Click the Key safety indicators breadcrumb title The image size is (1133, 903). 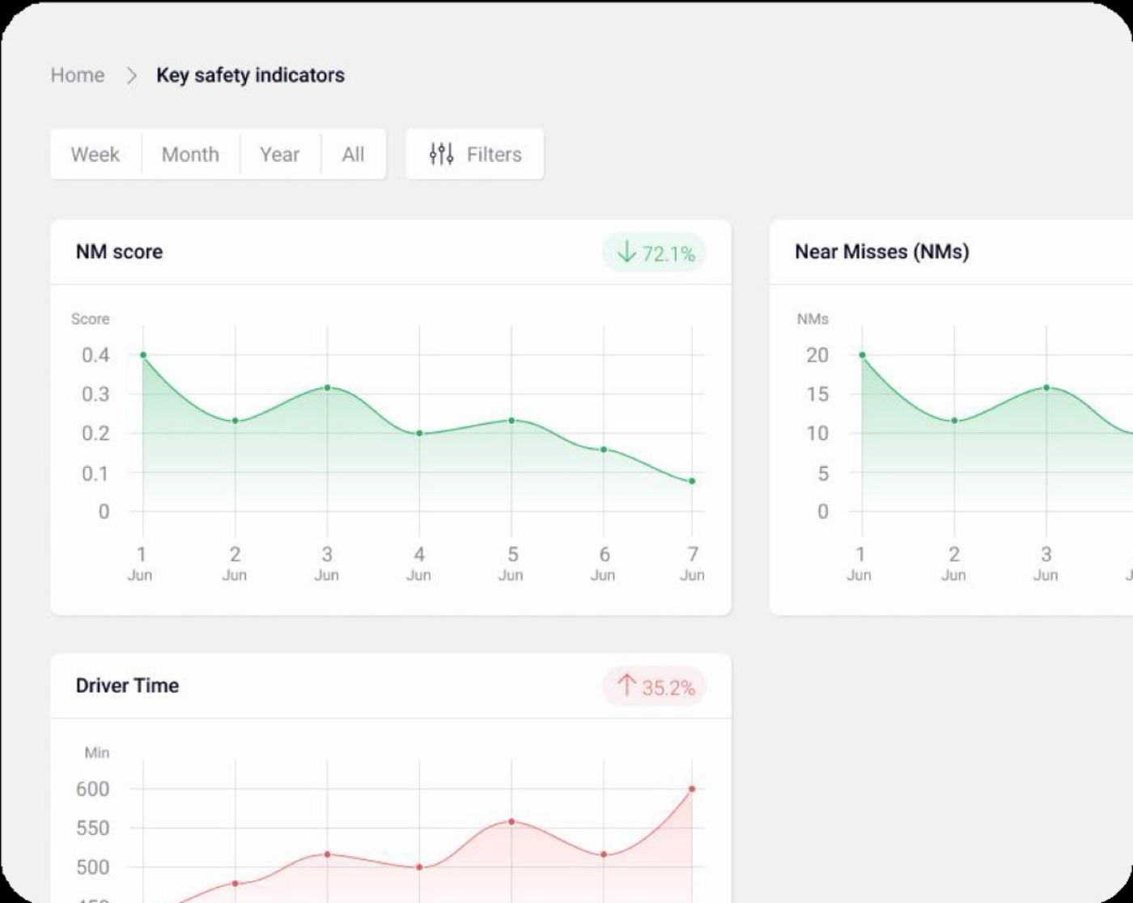(x=251, y=75)
